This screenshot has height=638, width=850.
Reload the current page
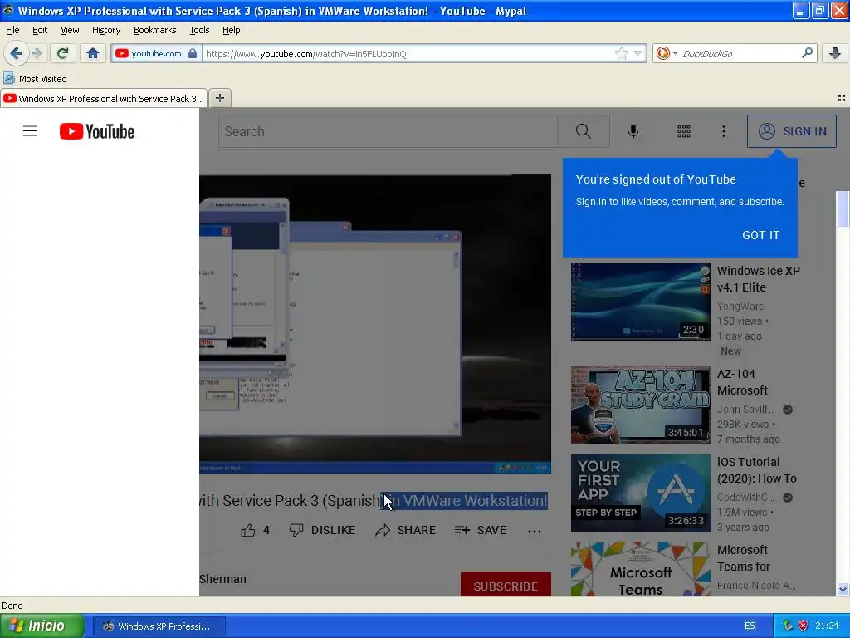coord(62,53)
